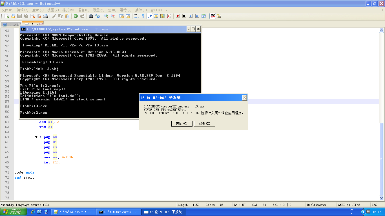Click 忽略(I) in the MS-DOS dialog
Image resolution: width=385 pixels, height=216 pixels.
(x=205, y=123)
